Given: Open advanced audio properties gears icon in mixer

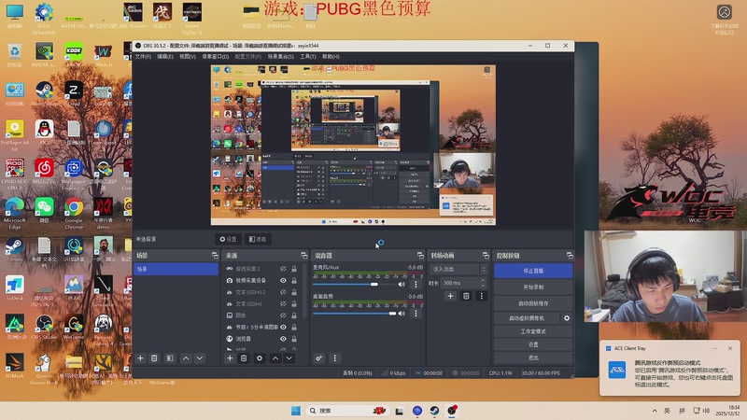Looking at the screenshot, I should [x=318, y=358].
